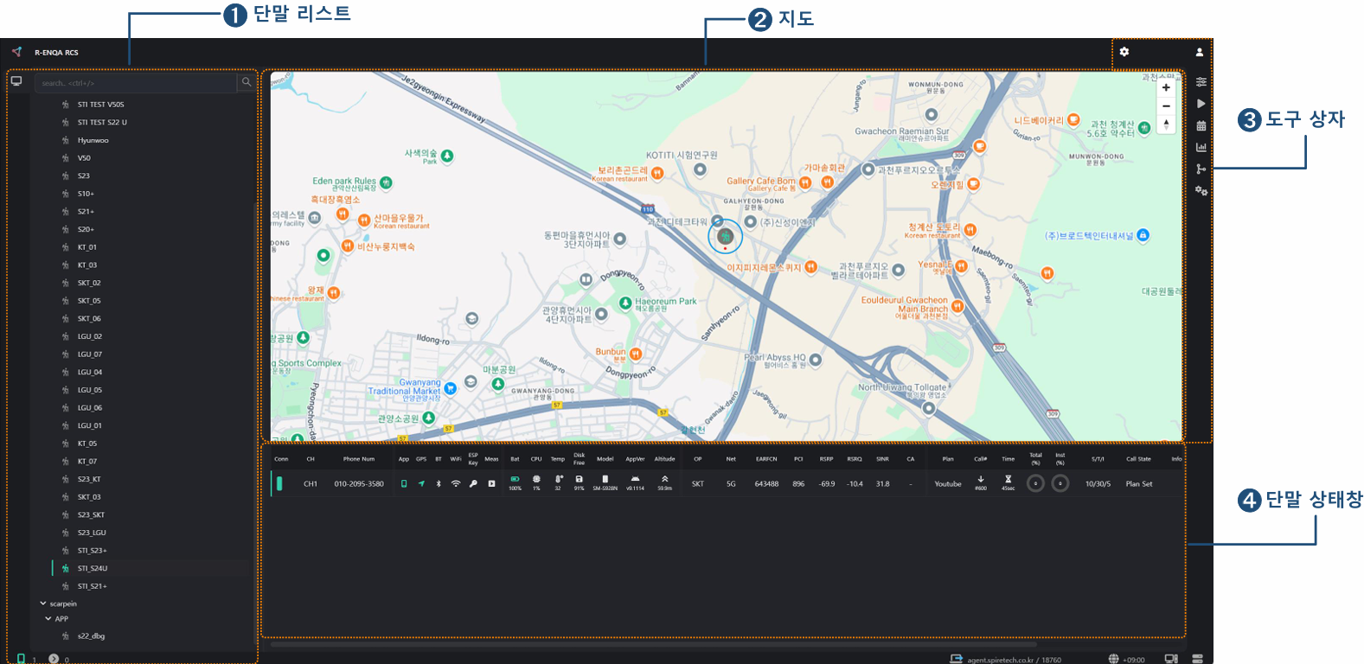
Task: Select the STI_S24U device in list
Action: point(93,568)
